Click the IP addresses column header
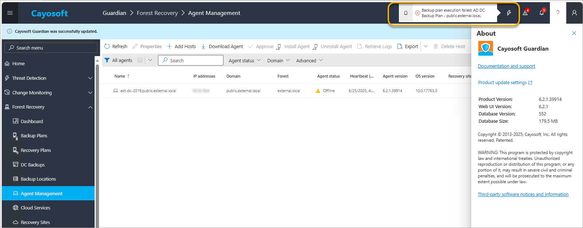 coord(204,76)
